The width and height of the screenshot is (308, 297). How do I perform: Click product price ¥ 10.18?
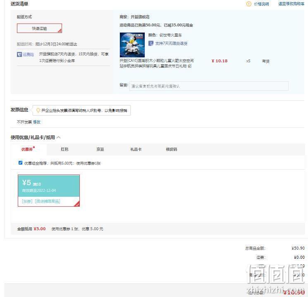[220, 61]
